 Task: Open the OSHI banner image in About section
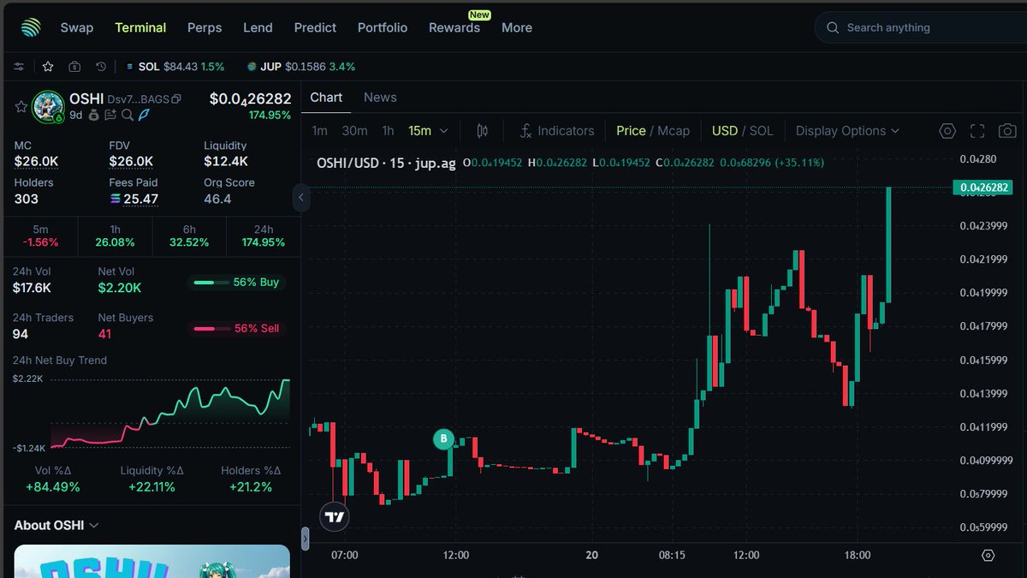151,562
